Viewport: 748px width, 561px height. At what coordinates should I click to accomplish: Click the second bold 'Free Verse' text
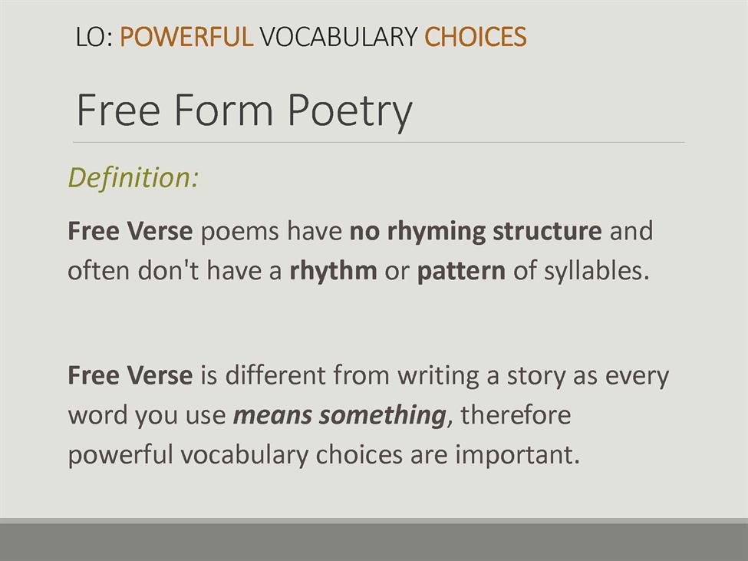[130, 375]
